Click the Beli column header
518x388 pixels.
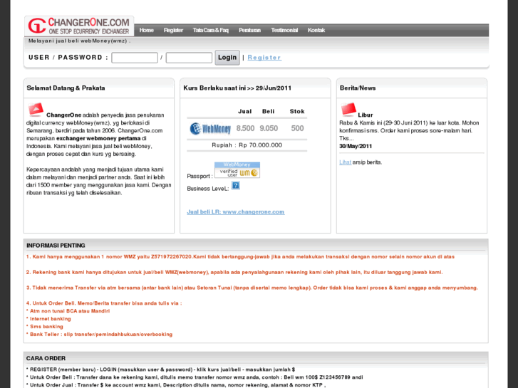pos(268,112)
